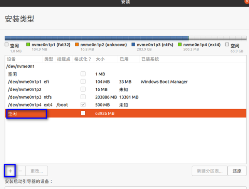
Task: Toggle format checkbox for selected 63926 MB free space
Action: point(83,114)
